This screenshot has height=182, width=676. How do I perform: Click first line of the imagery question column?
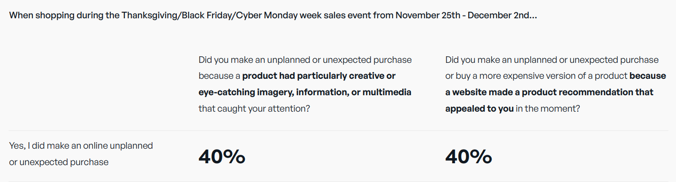point(305,60)
